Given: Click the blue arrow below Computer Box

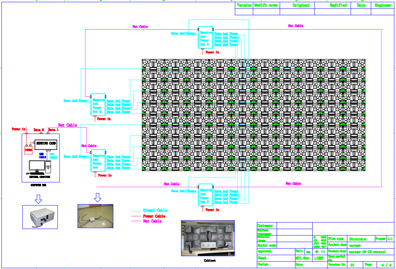Looking at the screenshot, I should tap(38, 199).
